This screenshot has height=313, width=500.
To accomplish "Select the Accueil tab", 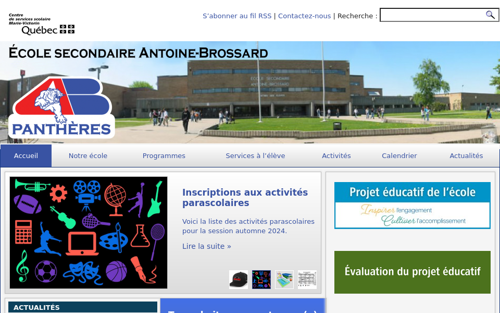I will [x=26, y=155].
